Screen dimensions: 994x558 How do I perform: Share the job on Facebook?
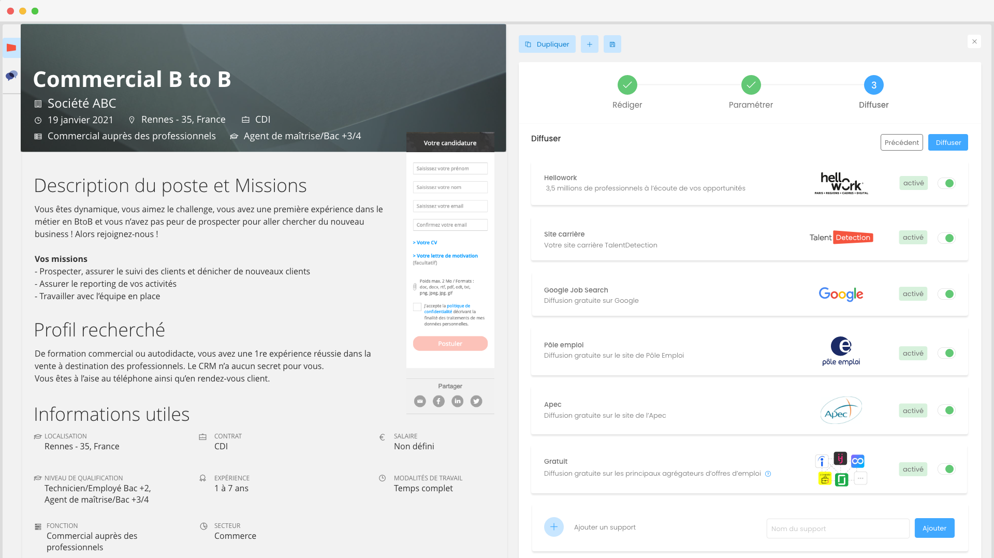click(x=438, y=401)
